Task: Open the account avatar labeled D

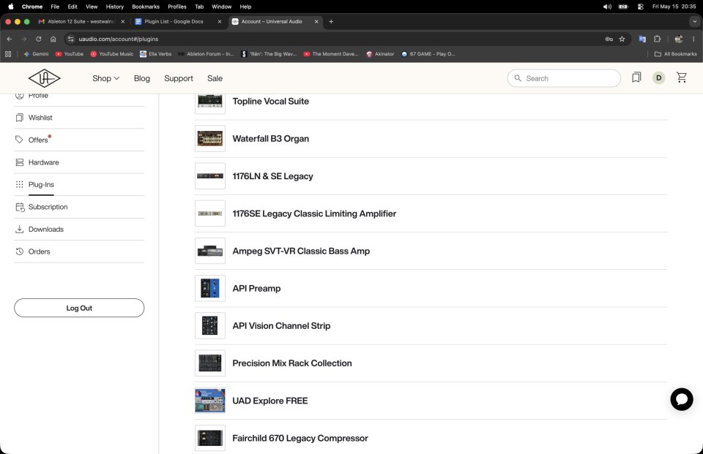Action: point(658,78)
